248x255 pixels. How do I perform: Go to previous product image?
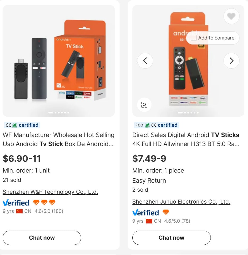click(145, 61)
